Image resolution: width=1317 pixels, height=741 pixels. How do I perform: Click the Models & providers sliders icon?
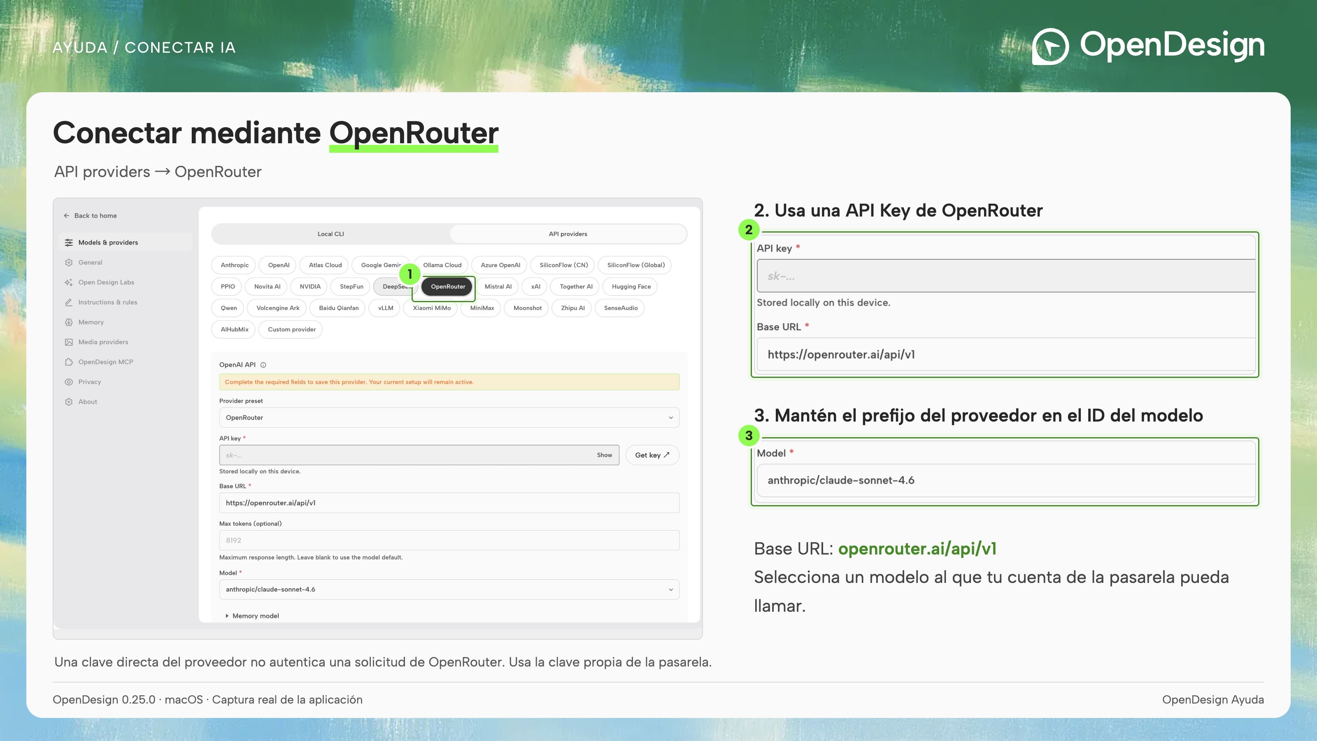pos(68,242)
